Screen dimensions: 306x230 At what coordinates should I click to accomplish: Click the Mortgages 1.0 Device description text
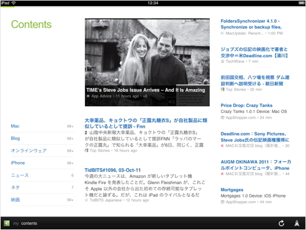coord(253,196)
